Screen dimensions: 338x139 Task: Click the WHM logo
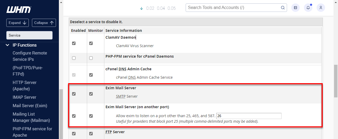[x=19, y=10]
